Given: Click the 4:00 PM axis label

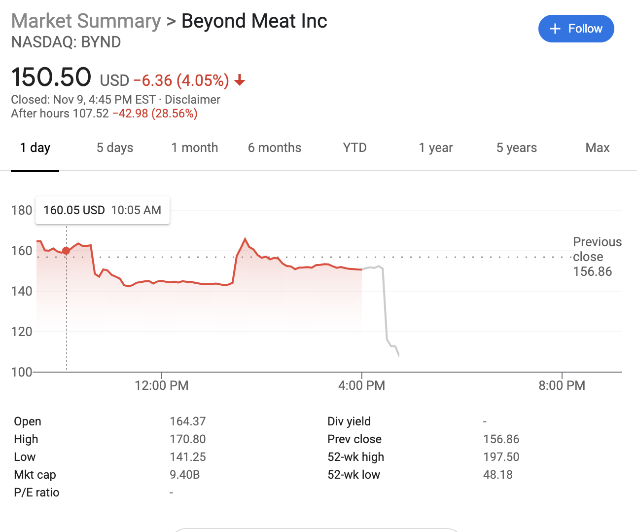Looking at the screenshot, I should 361,385.
